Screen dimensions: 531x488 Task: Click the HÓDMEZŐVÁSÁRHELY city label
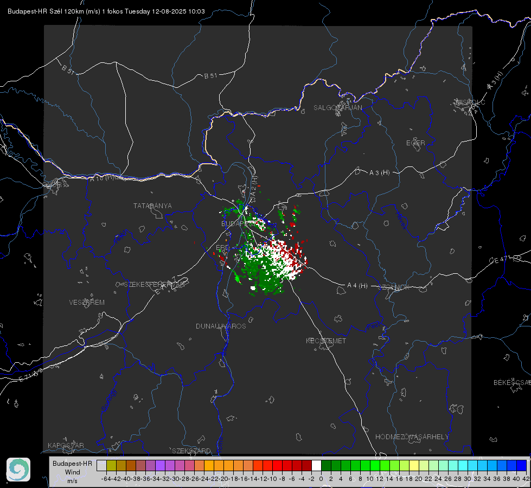(x=412, y=436)
